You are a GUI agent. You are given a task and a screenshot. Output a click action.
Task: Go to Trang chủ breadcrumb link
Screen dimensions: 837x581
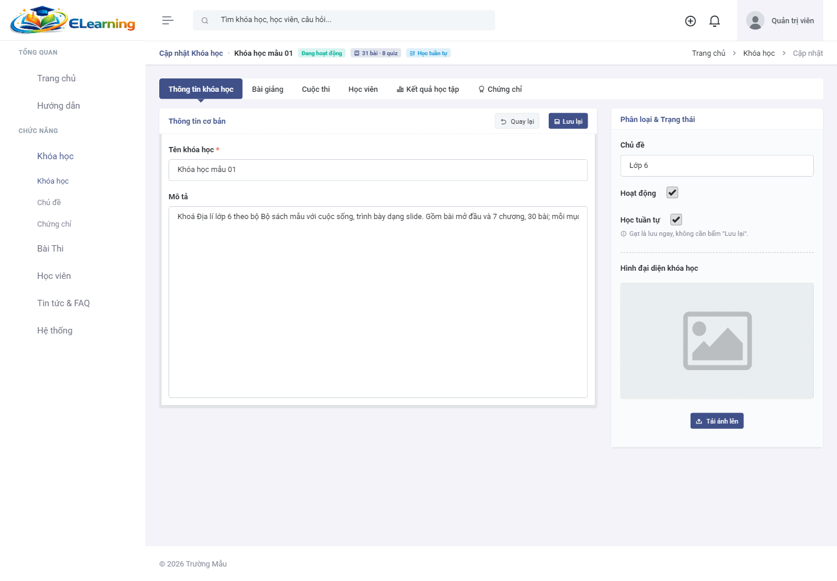(x=709, y=53)
